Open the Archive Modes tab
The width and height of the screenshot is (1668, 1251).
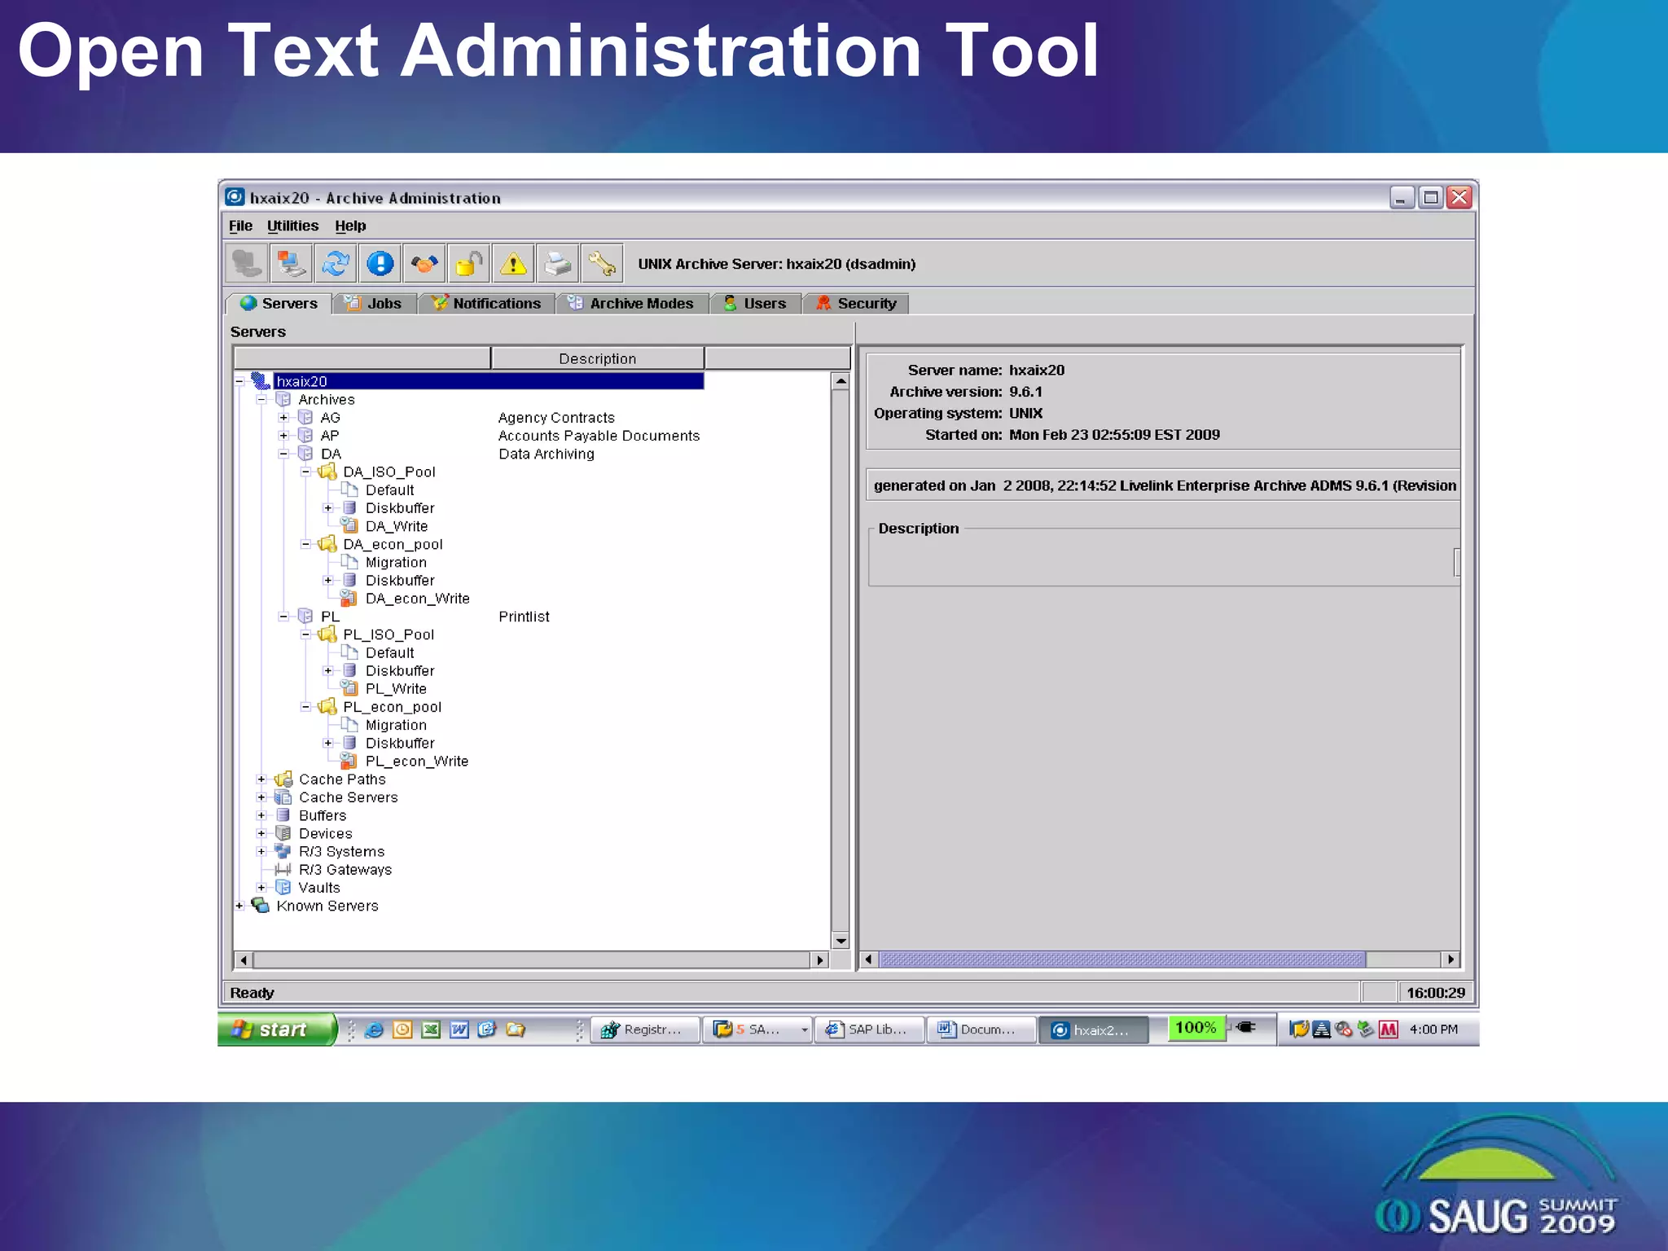click(x=631, y=303)
